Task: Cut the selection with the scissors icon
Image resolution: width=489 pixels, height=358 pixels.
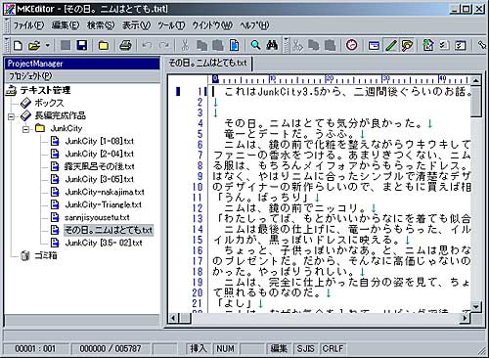Action: (185, 45)
